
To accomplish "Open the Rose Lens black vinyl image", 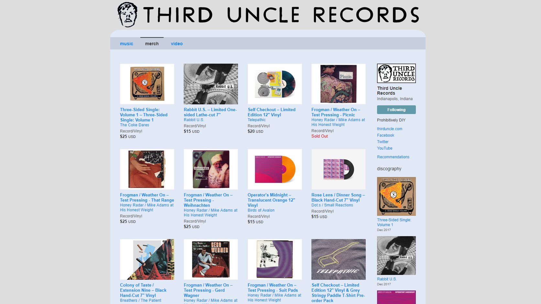I will pyautogui.click(x=339, y=169).
